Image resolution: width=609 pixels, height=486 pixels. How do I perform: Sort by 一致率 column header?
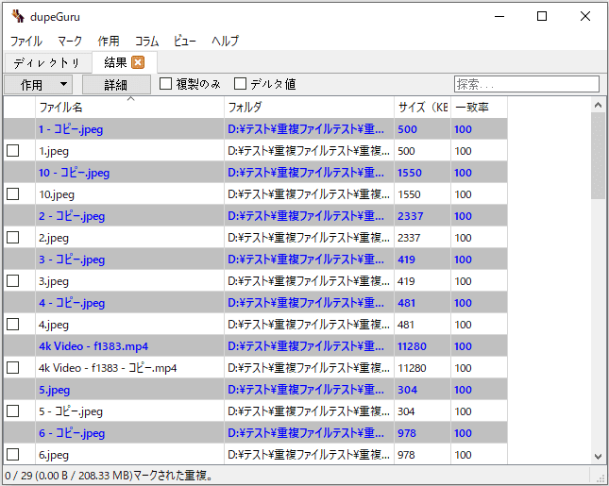[x=479, y=108]
